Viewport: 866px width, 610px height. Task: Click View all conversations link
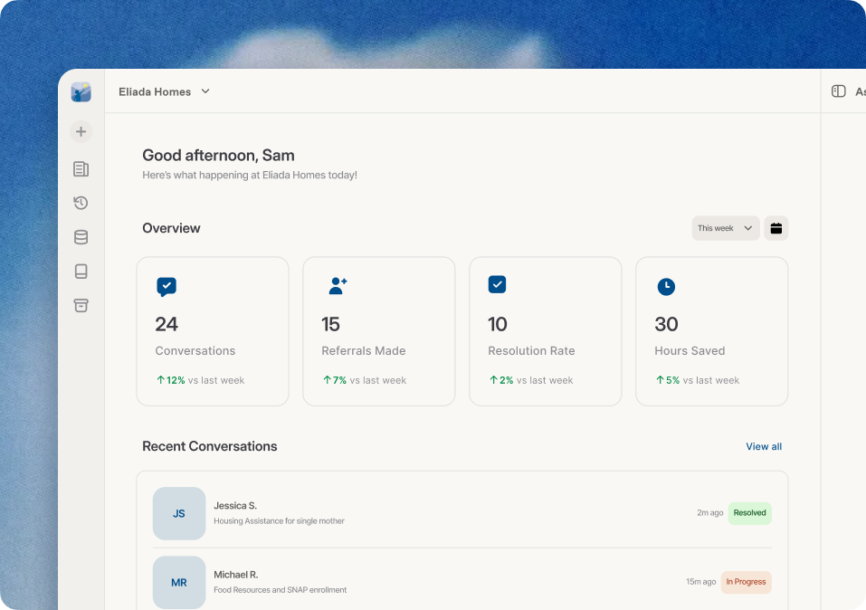click(x=764, y=446)
